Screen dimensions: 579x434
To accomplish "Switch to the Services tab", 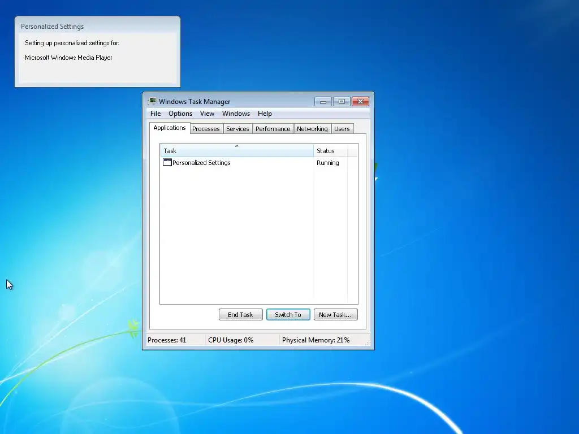I will point(237,129).
